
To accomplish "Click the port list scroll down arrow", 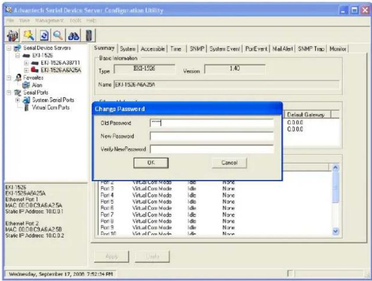I will pos(336,231).
